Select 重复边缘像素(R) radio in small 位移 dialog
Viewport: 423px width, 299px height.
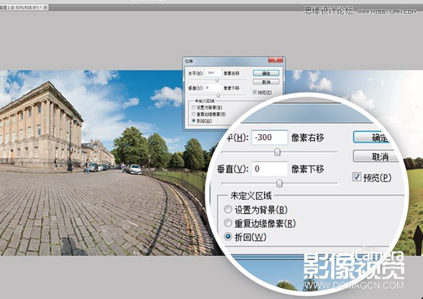(194, 114)
